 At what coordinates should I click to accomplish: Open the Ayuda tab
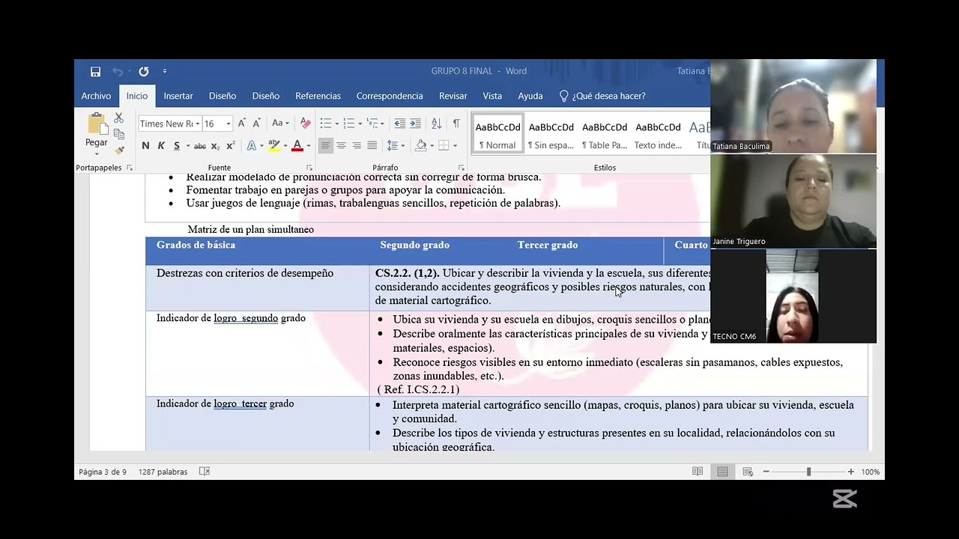pyautogui.click(x=530, y=96)
